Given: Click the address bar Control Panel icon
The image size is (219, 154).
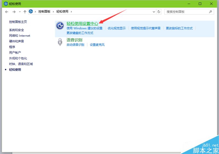Looking at the screenshot, I should coord(31,11).
